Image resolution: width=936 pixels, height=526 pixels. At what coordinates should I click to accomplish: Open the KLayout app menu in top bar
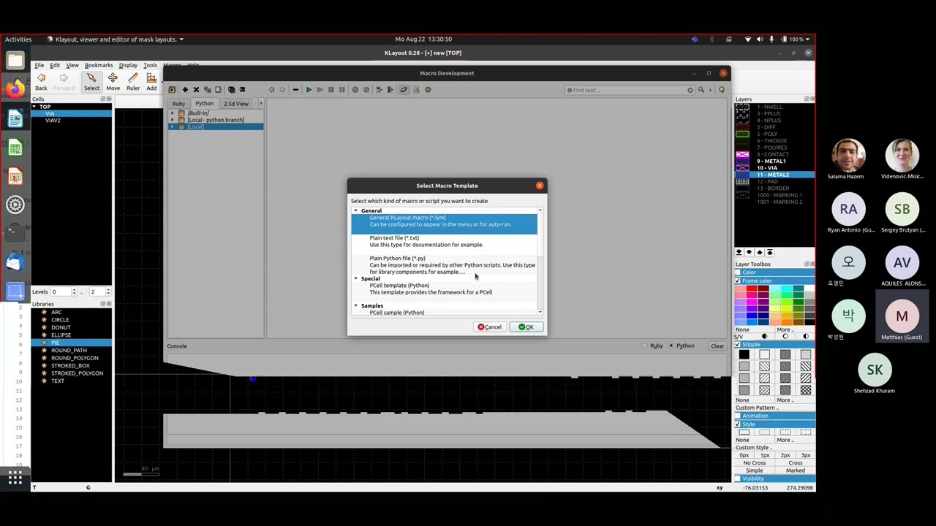pyautogui.click(x=116, y=39)
